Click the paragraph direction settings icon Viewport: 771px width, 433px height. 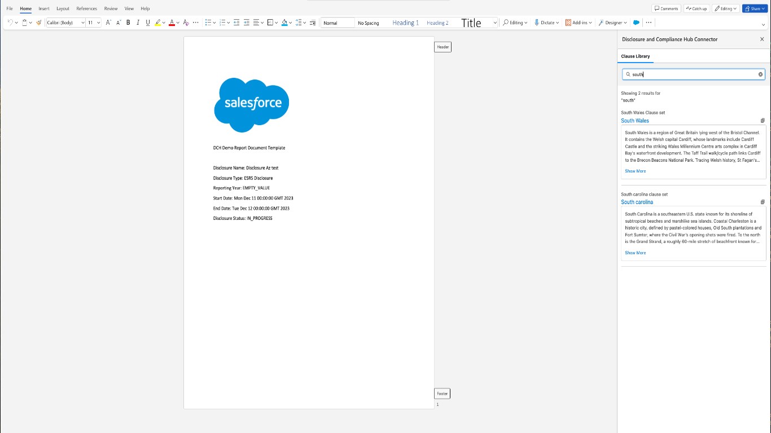(x=313, y=23)
